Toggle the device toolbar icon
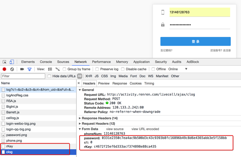Viewport: 241px width, 157px height. tap(12, 62)
